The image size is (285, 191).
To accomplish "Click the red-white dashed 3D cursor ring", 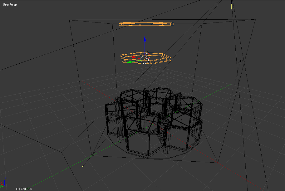I will [148, 56].
